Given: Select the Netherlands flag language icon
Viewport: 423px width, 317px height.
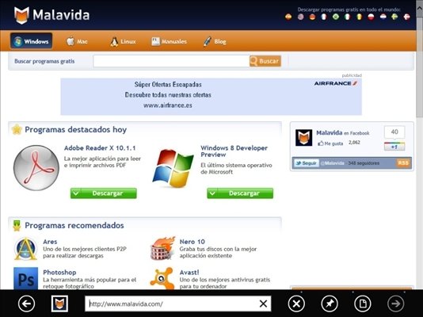Looking at the screenshot, I should pyautogui.click(x=383, y=17).
